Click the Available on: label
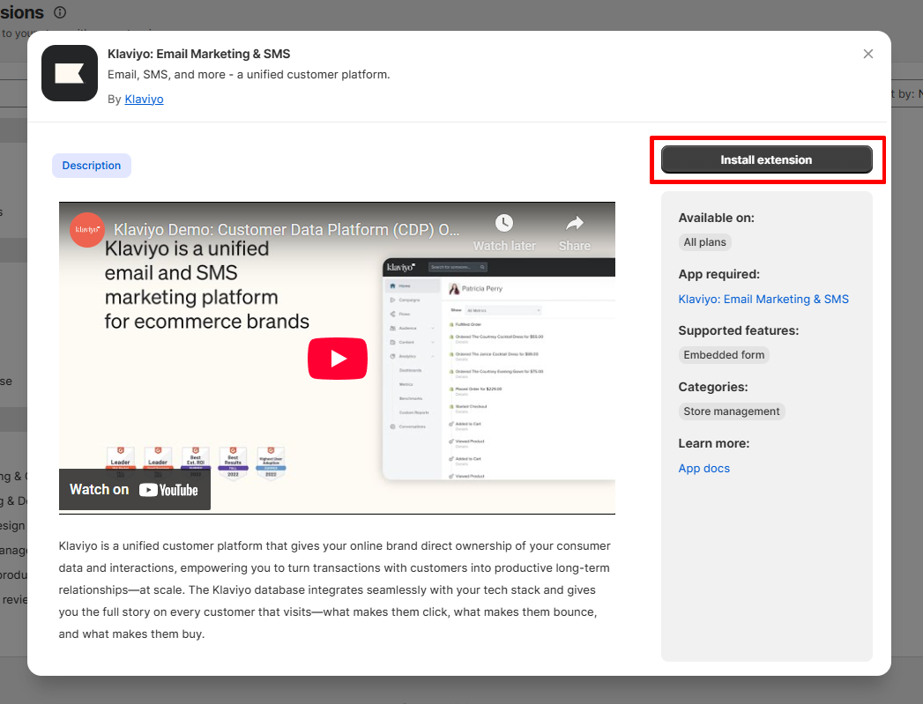Image resolution: width=923 pixels, height=704 pixels. pyautogui.click(x=716, y=219)
